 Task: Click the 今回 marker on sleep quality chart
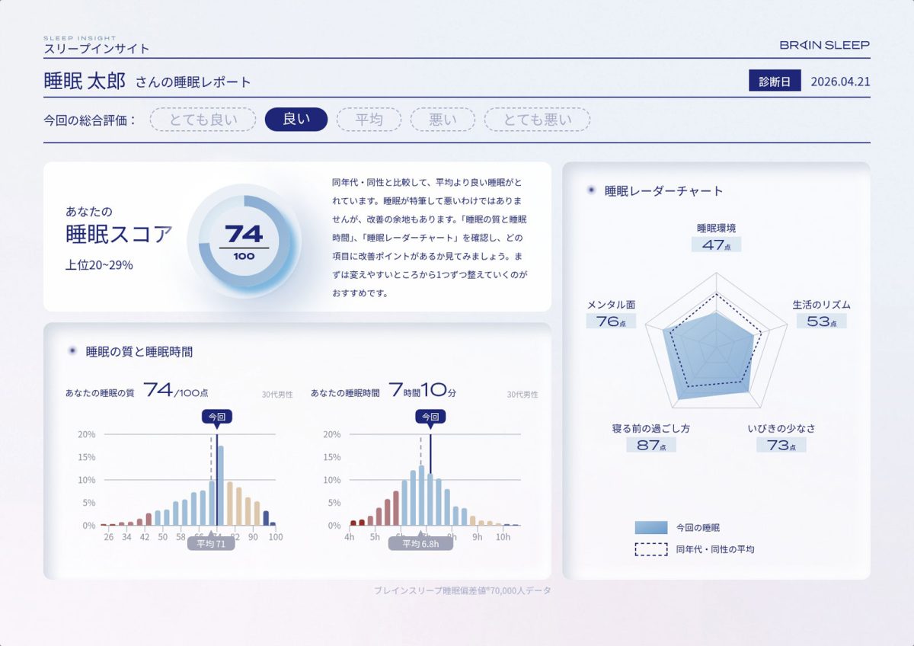217,417
